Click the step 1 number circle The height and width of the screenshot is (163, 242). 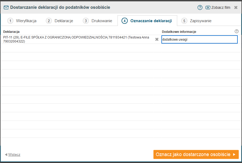pyautogui.click(x=10, y=21)
